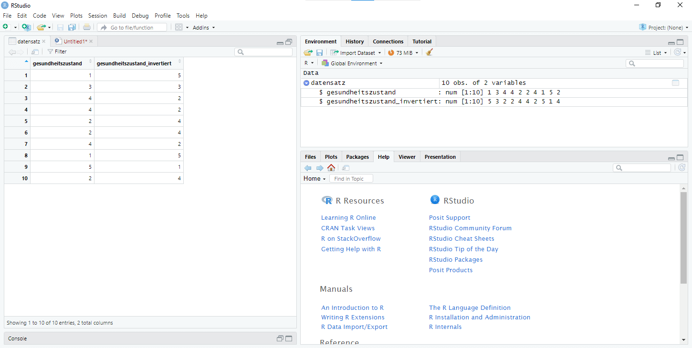Maximize the source pane
692x348 pixels.
pyautogui.click(x=289, y=42)
